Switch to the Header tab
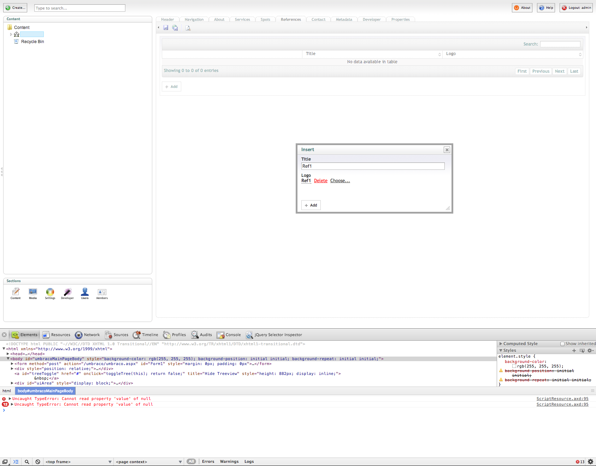596x466 pixels. tap(167, 19)
